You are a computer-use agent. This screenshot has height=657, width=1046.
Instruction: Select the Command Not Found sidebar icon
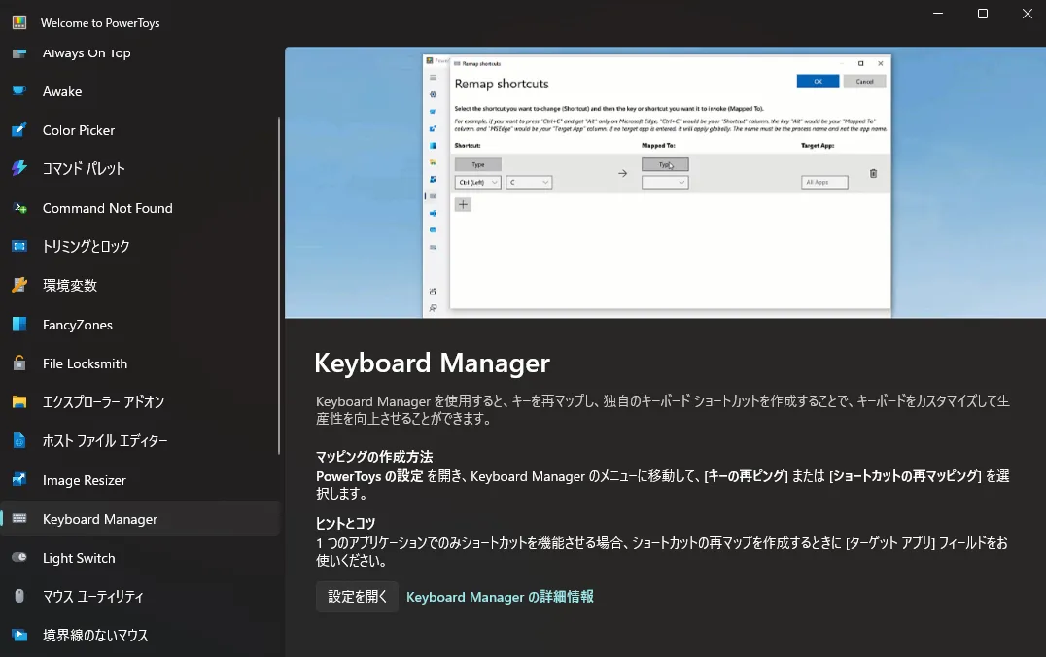pos(21,208)
